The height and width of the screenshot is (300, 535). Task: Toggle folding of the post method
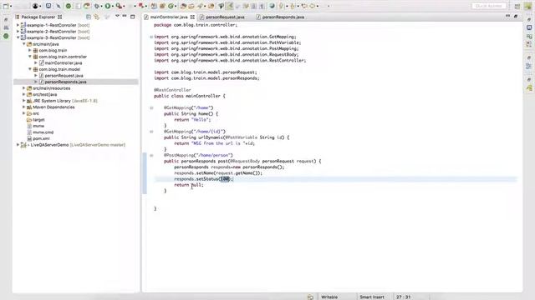[151, 155]
